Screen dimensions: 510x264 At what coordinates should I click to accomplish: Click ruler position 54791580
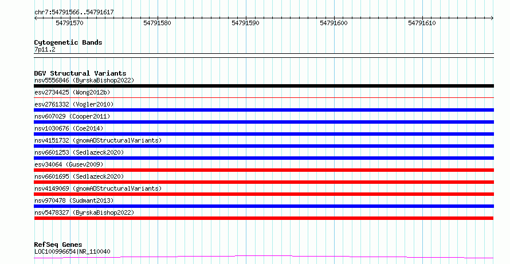pyautogui.click(x=157, y=23)
